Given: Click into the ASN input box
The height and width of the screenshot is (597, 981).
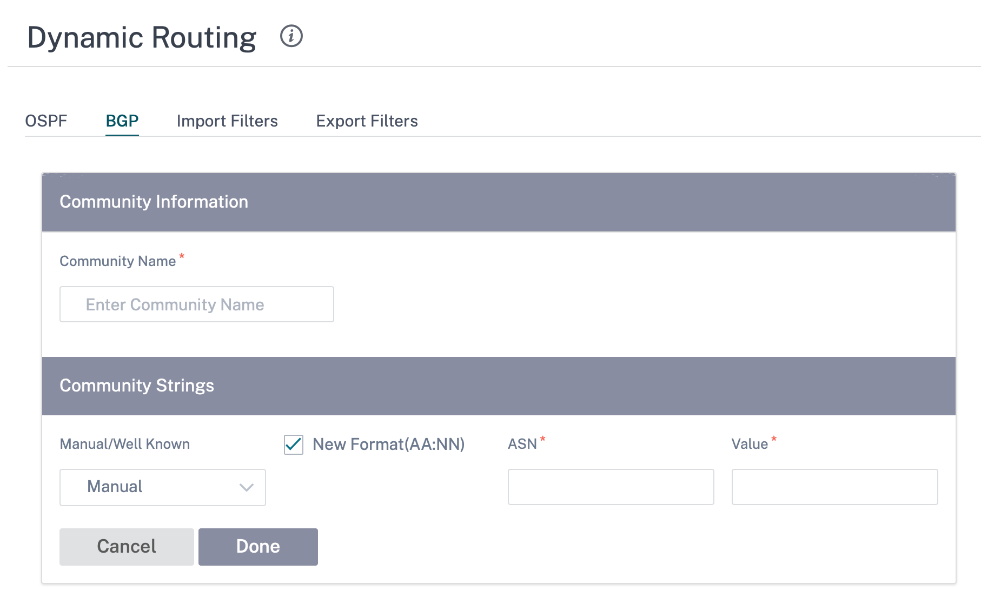Looking at the screenshot, I should tap(611, 487).
